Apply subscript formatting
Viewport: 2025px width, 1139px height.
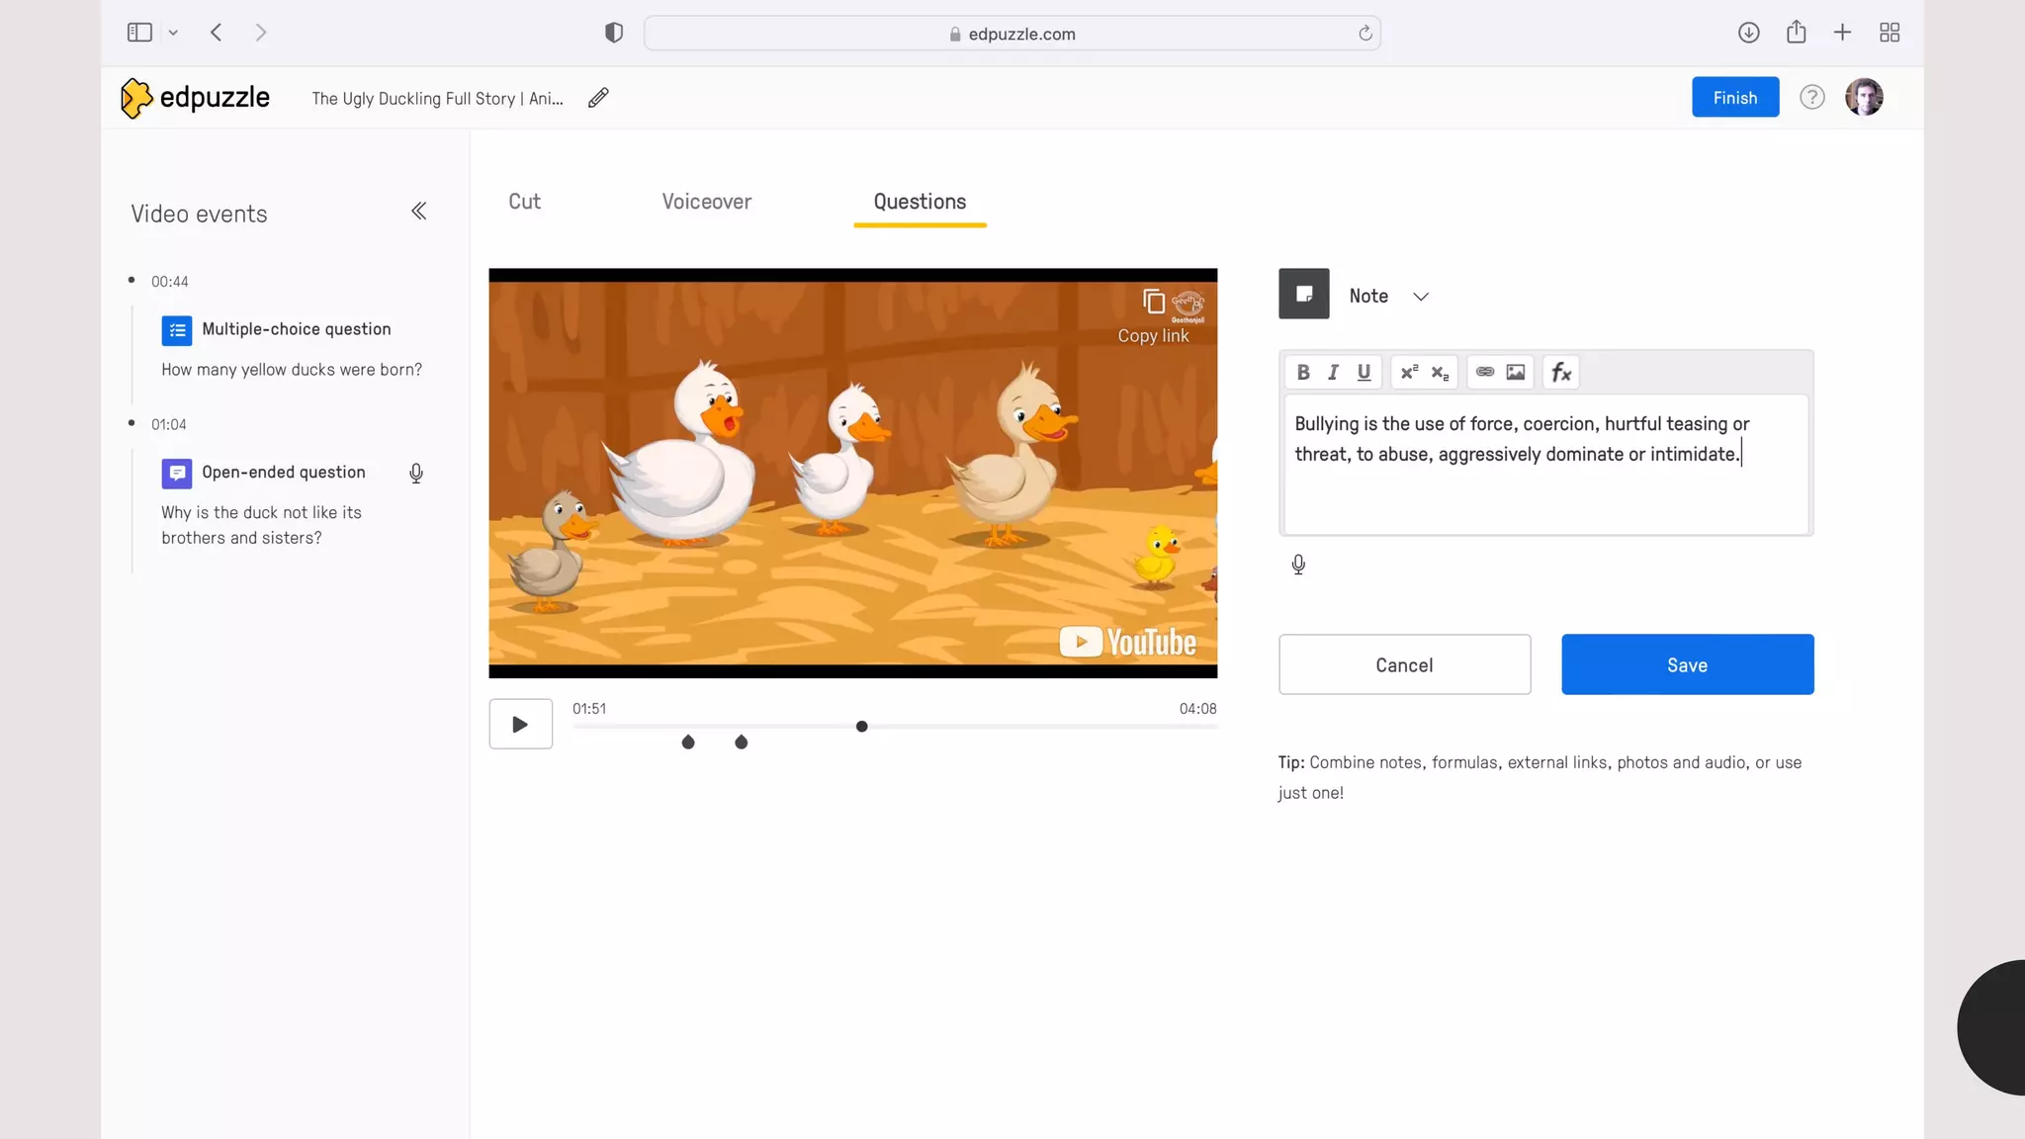[x=1440, y=373]
